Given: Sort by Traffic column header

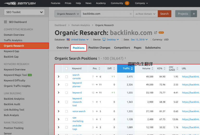Looking at the screenshot, I should pos(126,69).
